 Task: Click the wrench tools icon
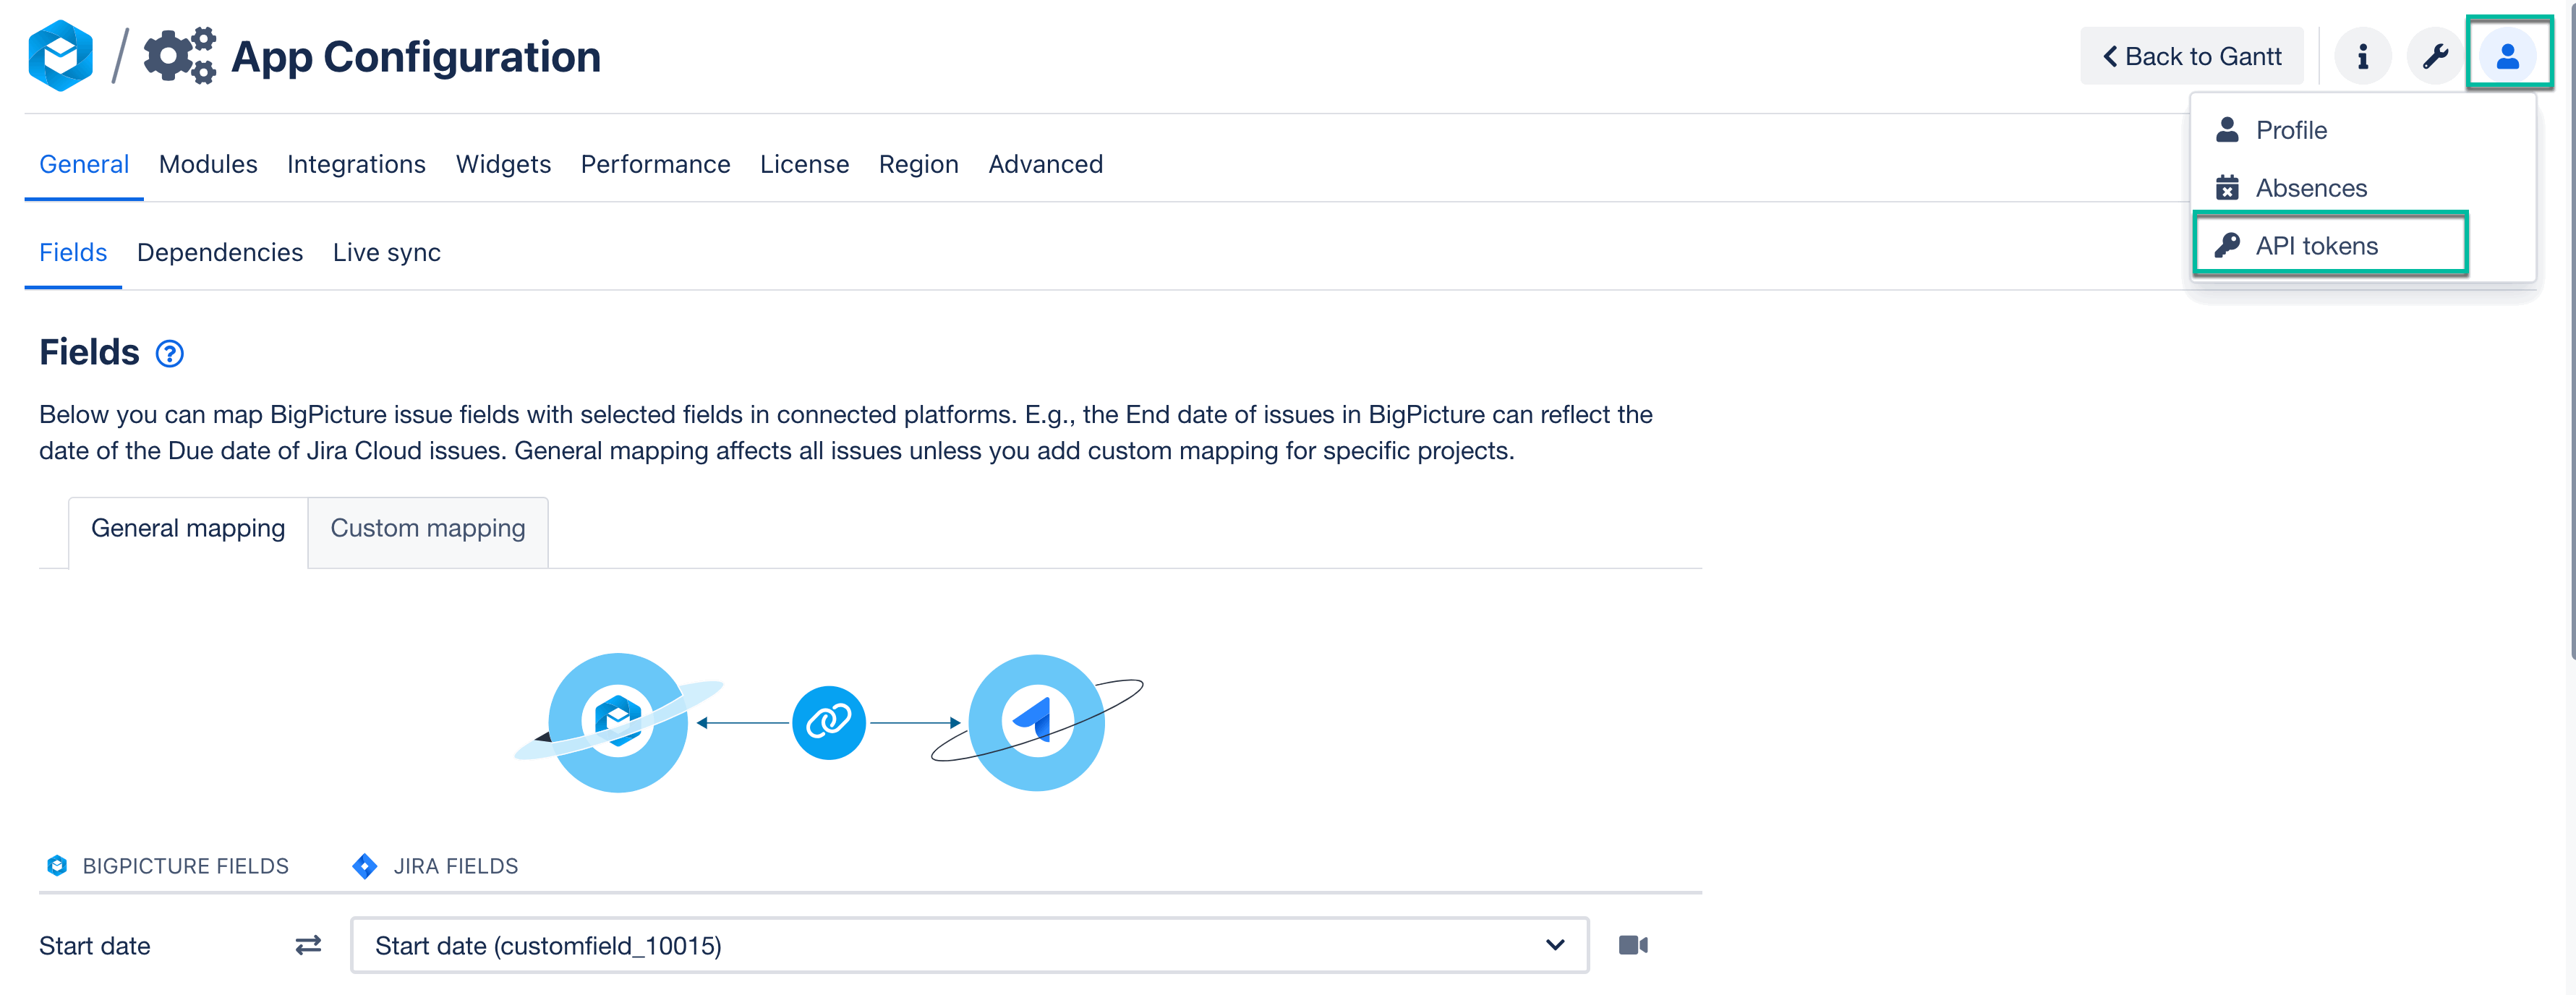click(2434, 55)
